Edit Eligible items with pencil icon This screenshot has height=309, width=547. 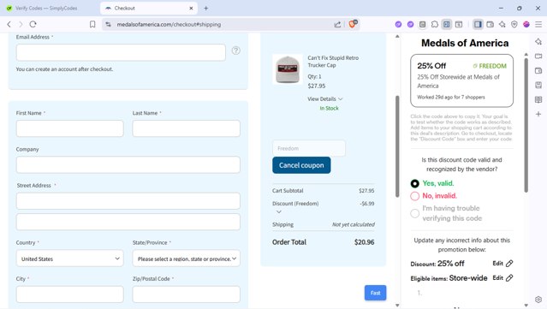509,278
